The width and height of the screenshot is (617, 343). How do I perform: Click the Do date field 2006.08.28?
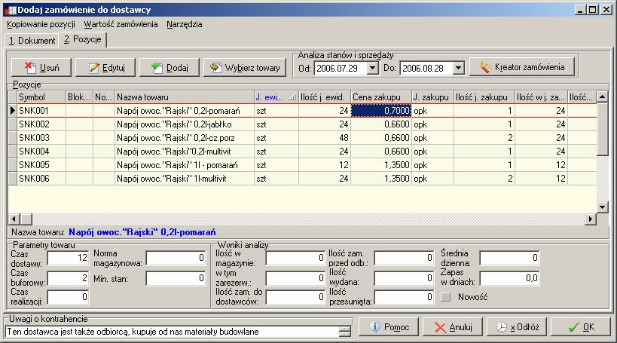426,68
